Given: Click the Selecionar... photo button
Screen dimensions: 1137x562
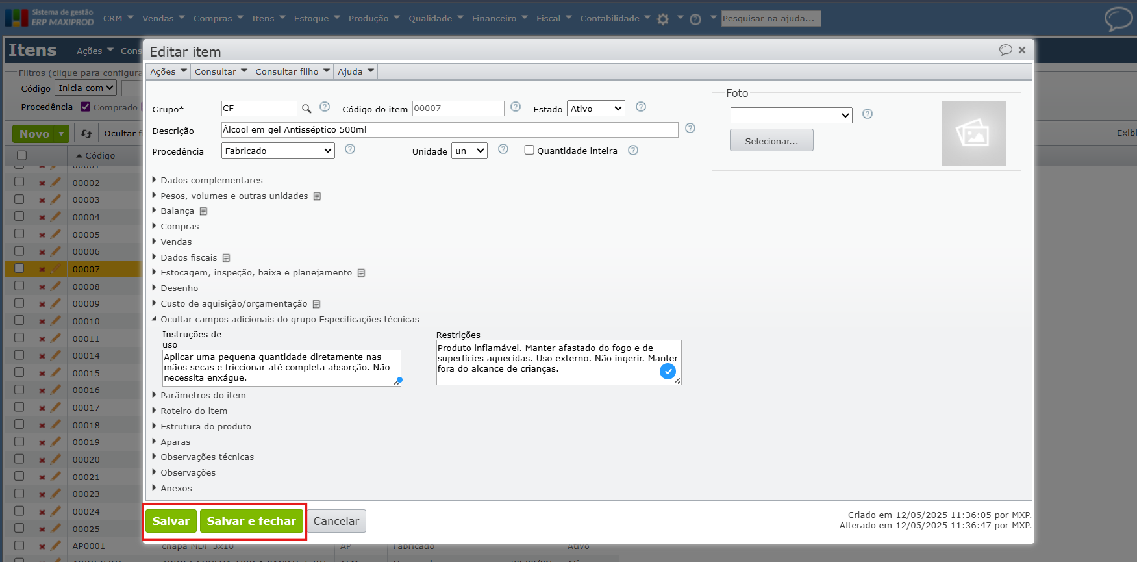Looking at the screenshot, I should [x=771, y=140].
